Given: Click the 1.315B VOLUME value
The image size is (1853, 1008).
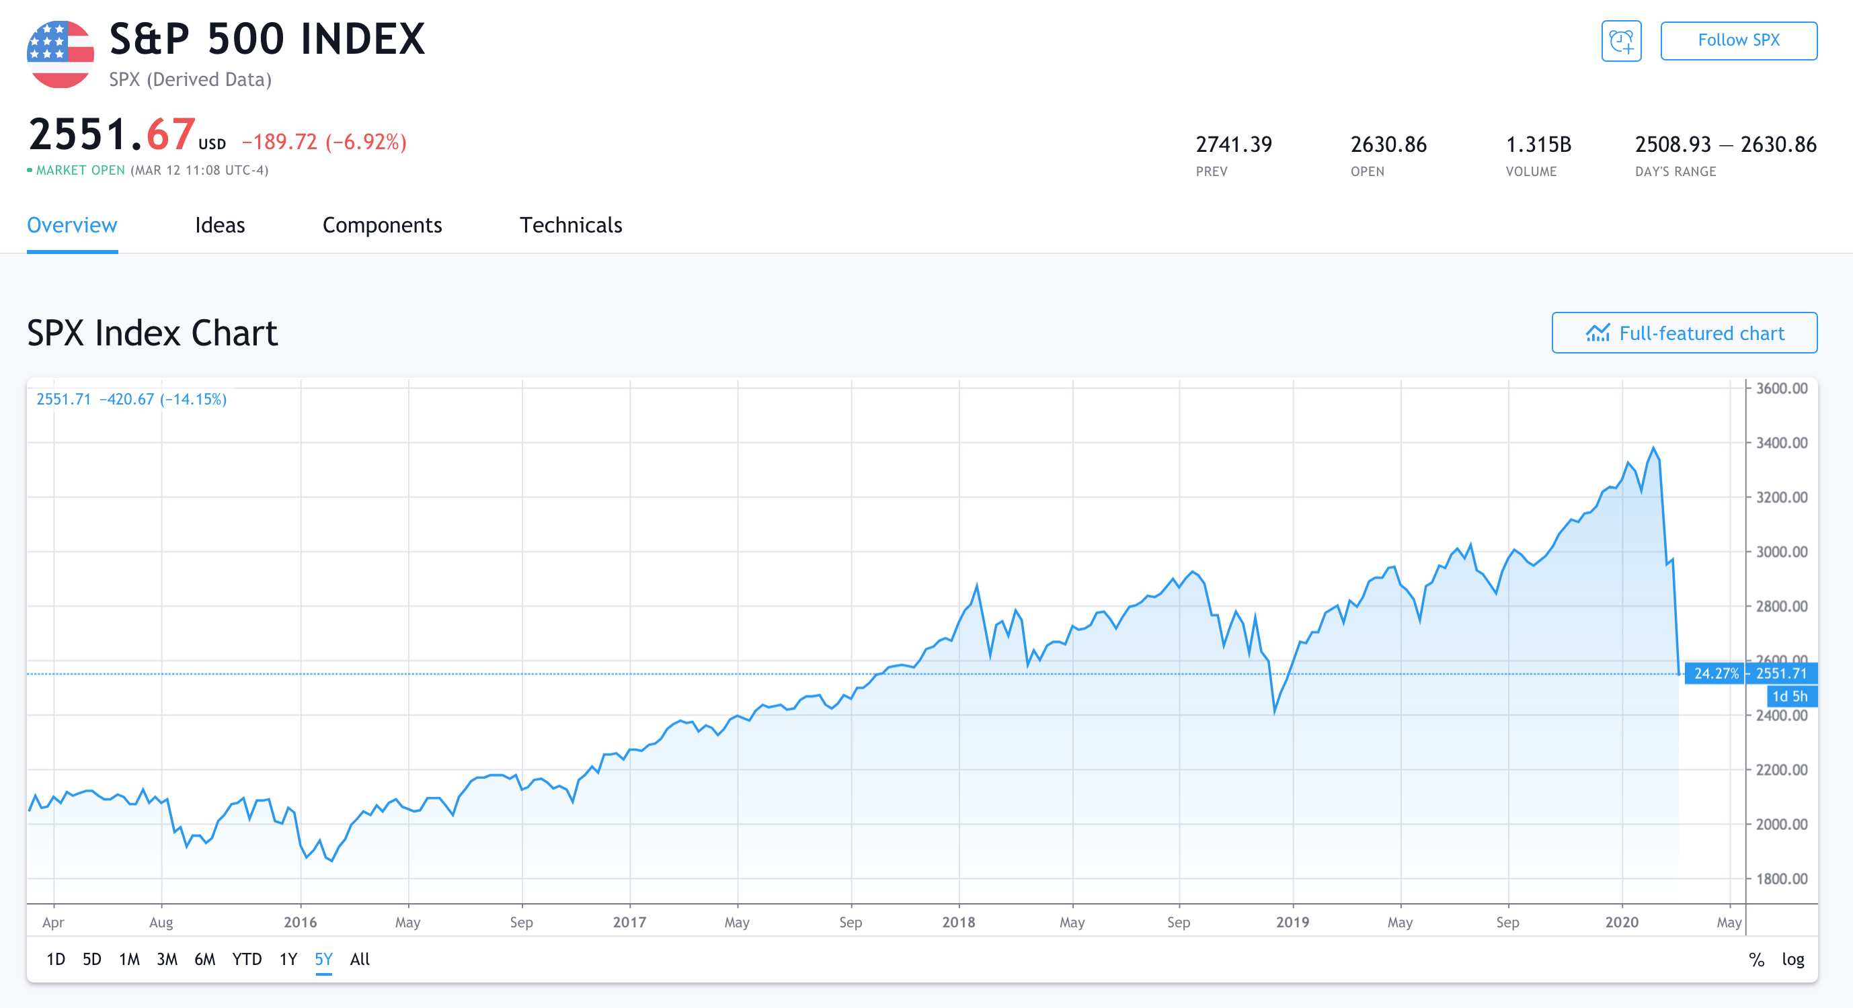Looking at the screenshot, I should pyautogui.click(x=1538, y=144).
